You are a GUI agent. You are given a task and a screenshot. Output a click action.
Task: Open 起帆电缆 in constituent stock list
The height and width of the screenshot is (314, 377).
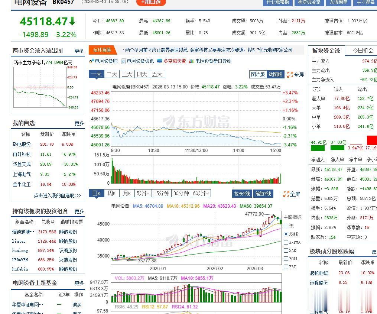319,273
